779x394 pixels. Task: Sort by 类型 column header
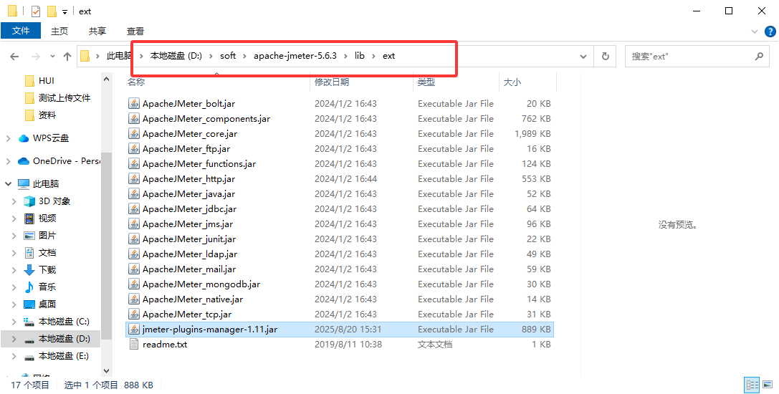[426, 82]
